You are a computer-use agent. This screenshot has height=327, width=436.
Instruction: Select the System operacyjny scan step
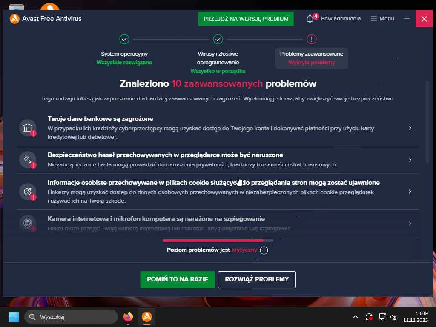point(124,53)
